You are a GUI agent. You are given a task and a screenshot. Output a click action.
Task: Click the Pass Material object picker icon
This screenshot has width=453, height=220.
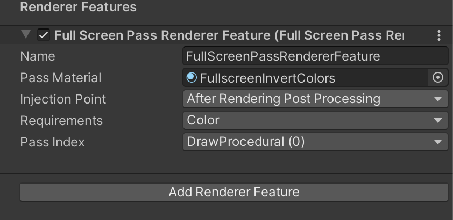tap(438, 78)
